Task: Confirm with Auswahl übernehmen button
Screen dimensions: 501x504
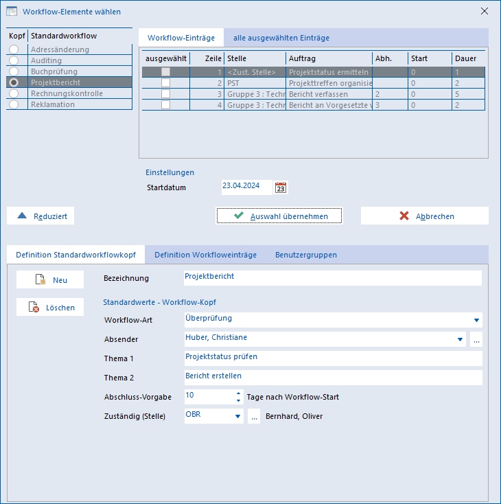Action: [279, 216]
